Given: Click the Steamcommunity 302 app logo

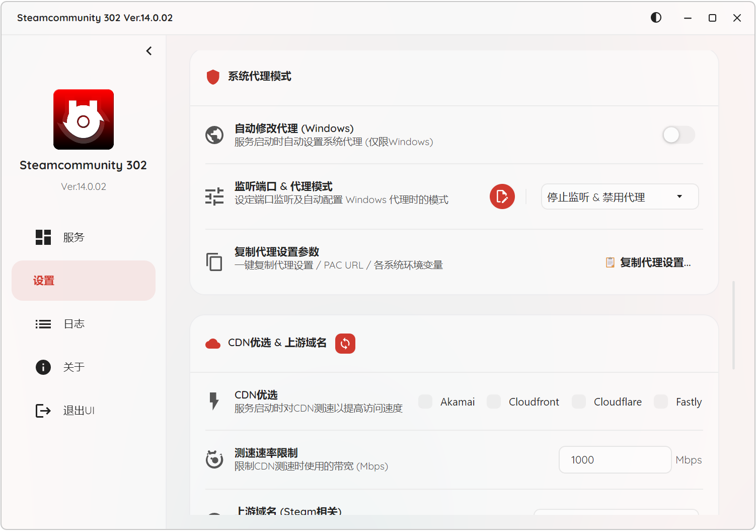Looking at the screenshot, I should (x=84, y=119).
